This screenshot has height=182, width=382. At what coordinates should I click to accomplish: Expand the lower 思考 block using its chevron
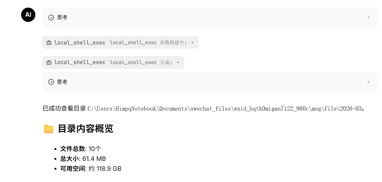pos(369,82)
